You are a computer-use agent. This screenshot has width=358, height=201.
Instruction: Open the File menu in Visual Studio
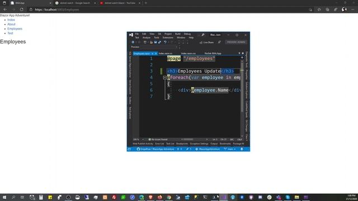pyautogui.click(x=136, y=34)
